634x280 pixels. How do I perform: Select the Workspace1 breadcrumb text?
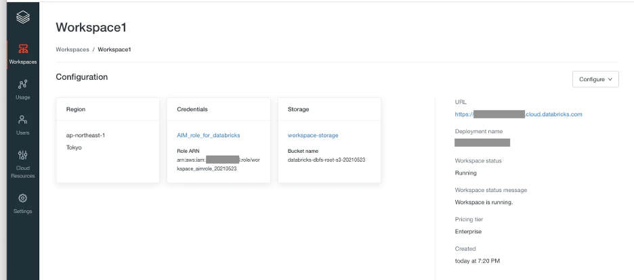114,49
